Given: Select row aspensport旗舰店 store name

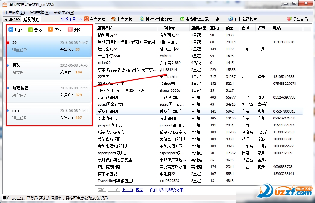Looking at the screenshot, I should (112, 153).
